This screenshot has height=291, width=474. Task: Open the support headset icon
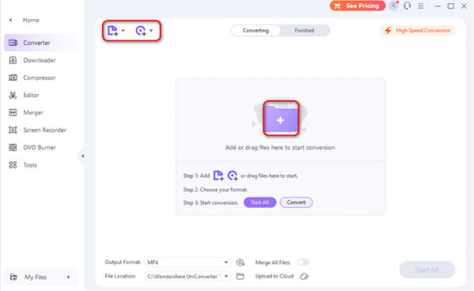(408, 6)
